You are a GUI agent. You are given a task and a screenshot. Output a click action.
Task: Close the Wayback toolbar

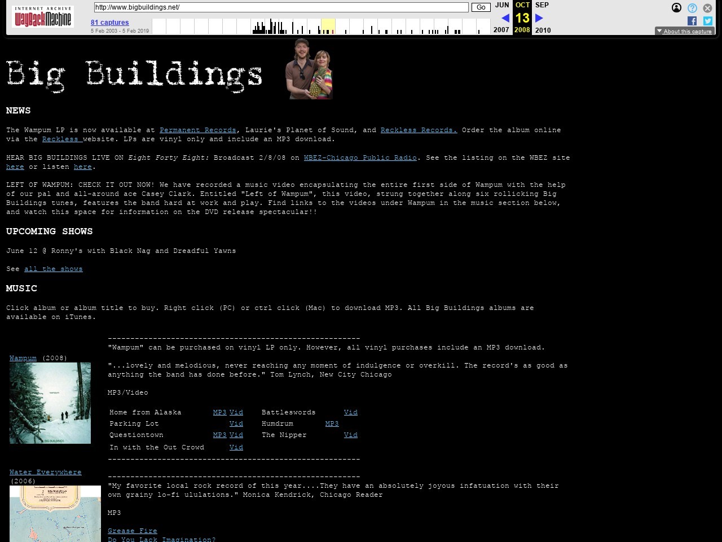pyautogui.click(x=707, y=8)
